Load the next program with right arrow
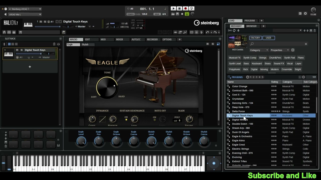This screenshot has width=321, height=180. point(60,22)
